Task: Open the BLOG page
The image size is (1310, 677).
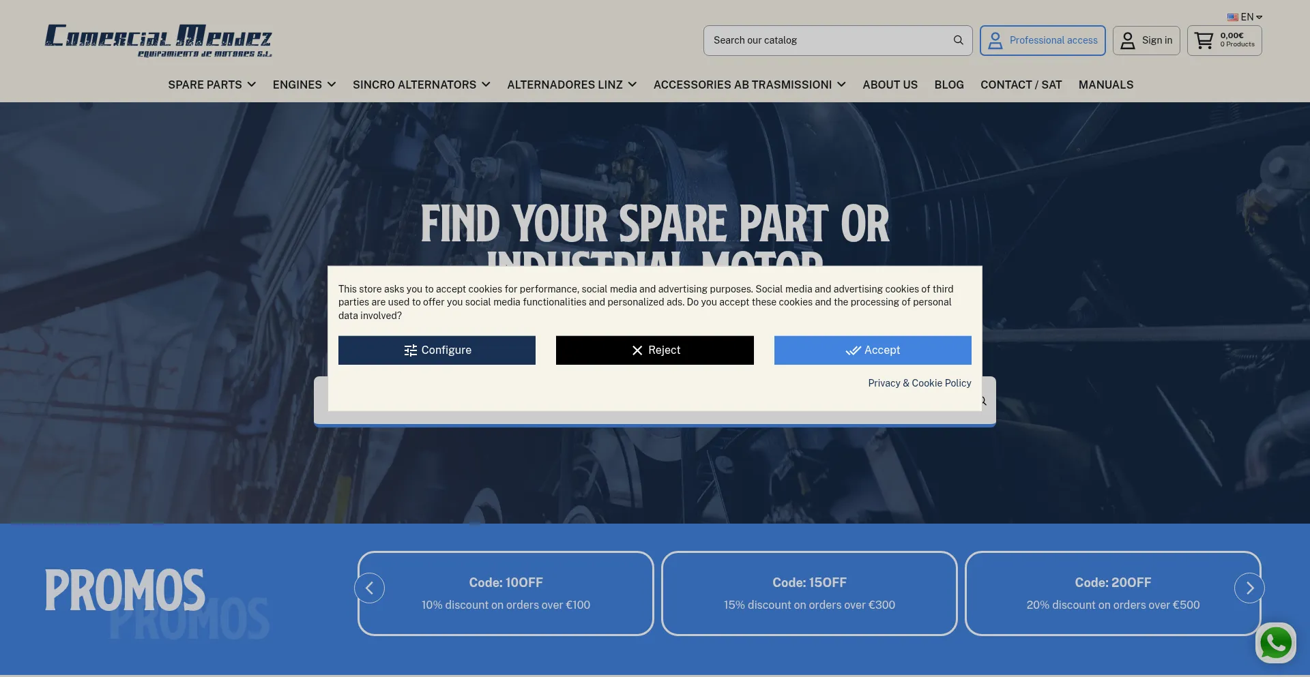Action: 948,85
